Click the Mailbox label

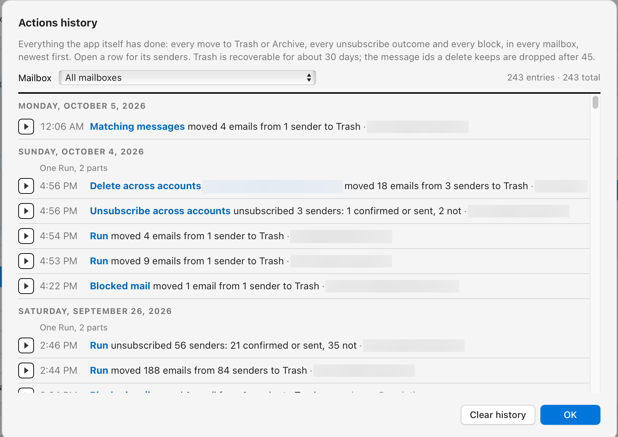[x=35, y=78]
